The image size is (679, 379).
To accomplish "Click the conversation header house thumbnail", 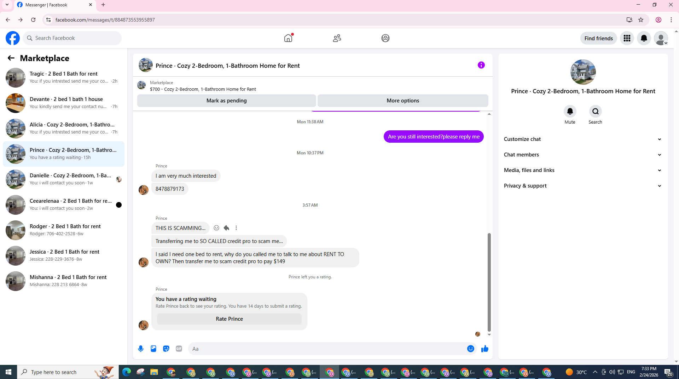I will coord(145,65).
